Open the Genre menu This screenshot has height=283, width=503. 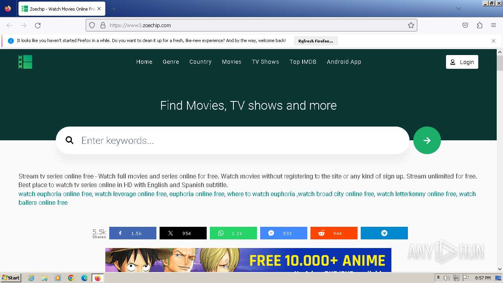[171, 62]
